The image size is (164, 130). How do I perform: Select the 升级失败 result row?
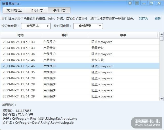(x=80, y=60)
